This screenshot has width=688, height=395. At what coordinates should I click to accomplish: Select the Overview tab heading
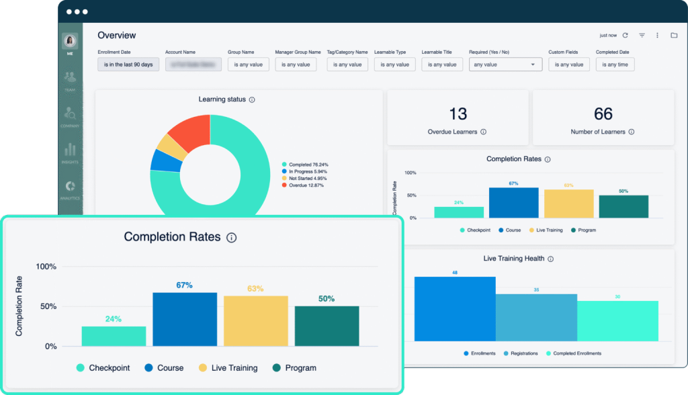click(118, 35)
